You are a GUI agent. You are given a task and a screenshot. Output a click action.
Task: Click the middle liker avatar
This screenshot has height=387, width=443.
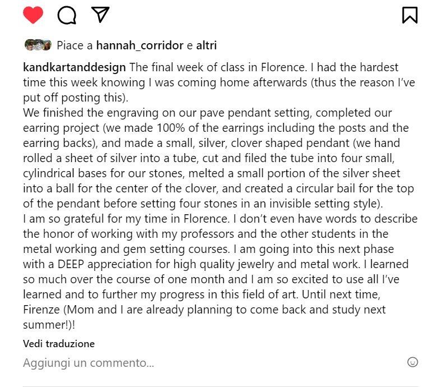tap(38, 45)
